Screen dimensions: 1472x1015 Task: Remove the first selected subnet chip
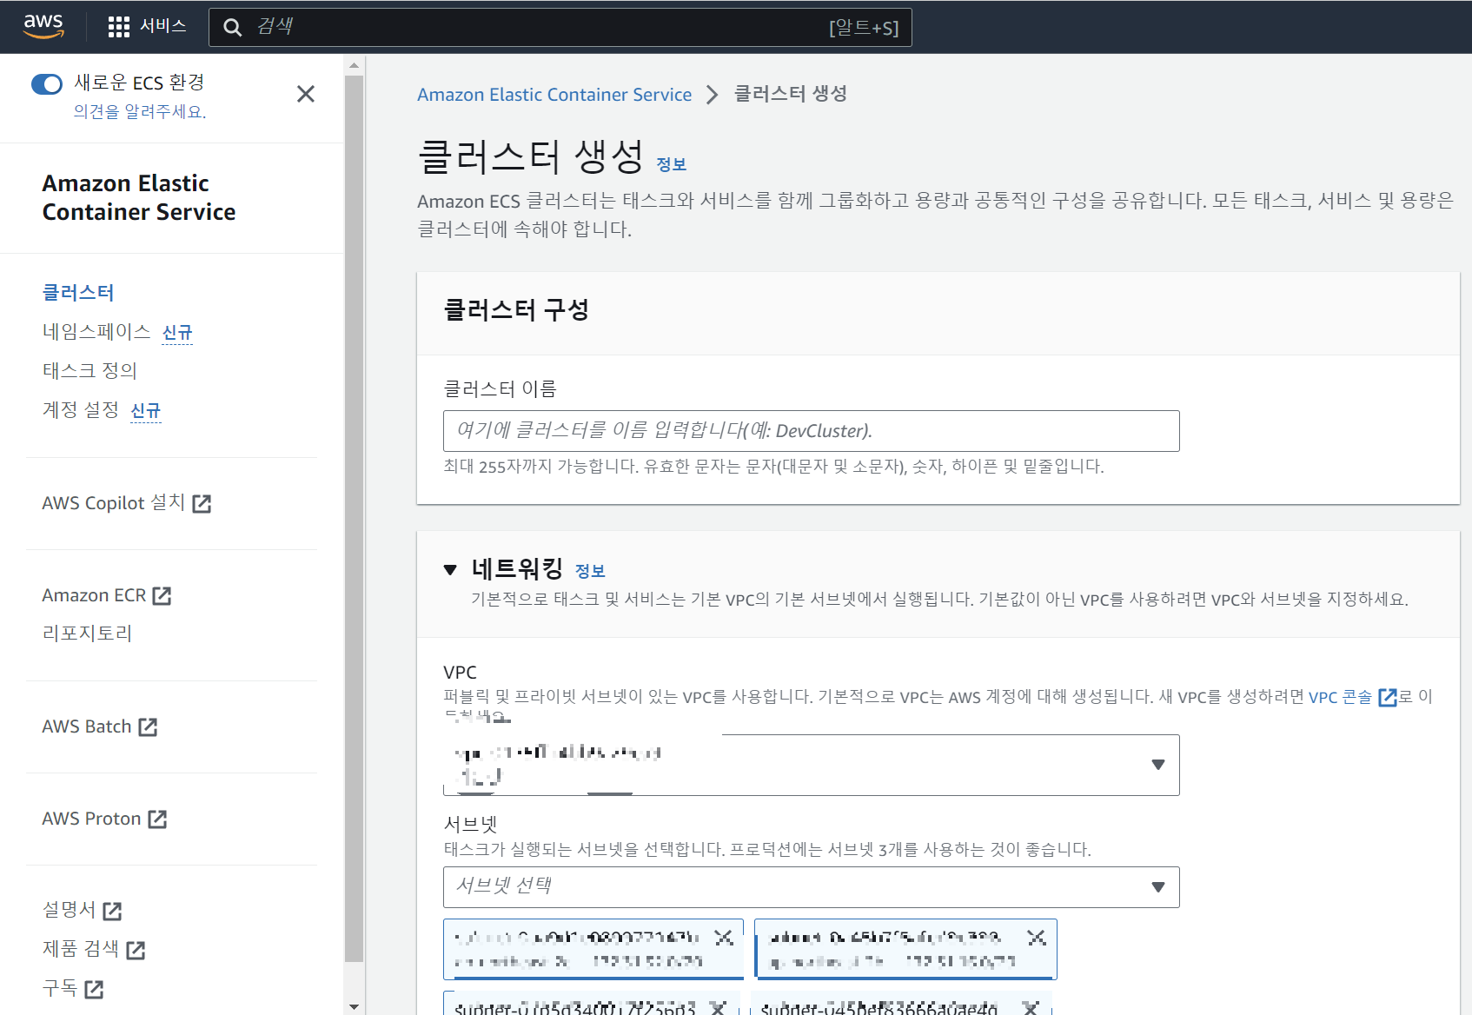click(724, 938)
